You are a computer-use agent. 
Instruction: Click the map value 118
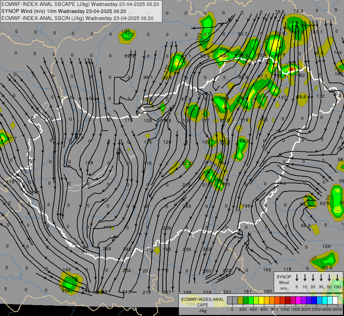(x=287, y=269)
